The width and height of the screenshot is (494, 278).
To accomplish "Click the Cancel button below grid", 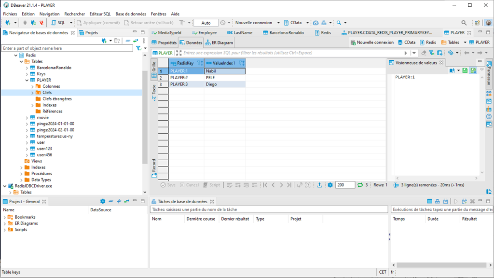I will click(x=189, y=185).
